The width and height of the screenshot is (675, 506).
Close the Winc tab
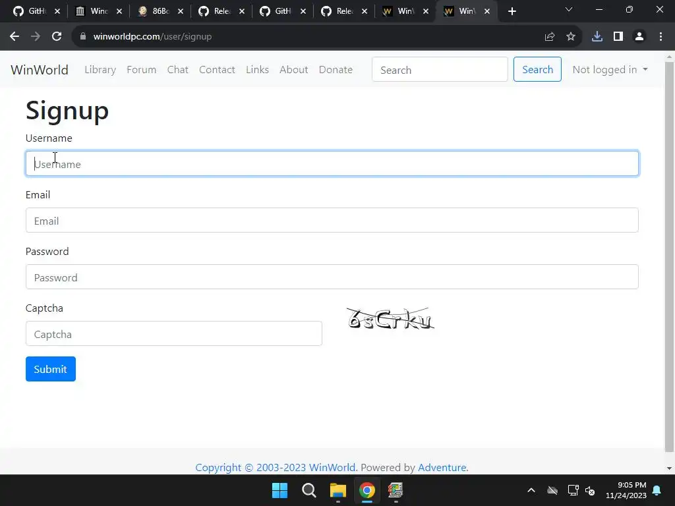click(x=119, y=11)
